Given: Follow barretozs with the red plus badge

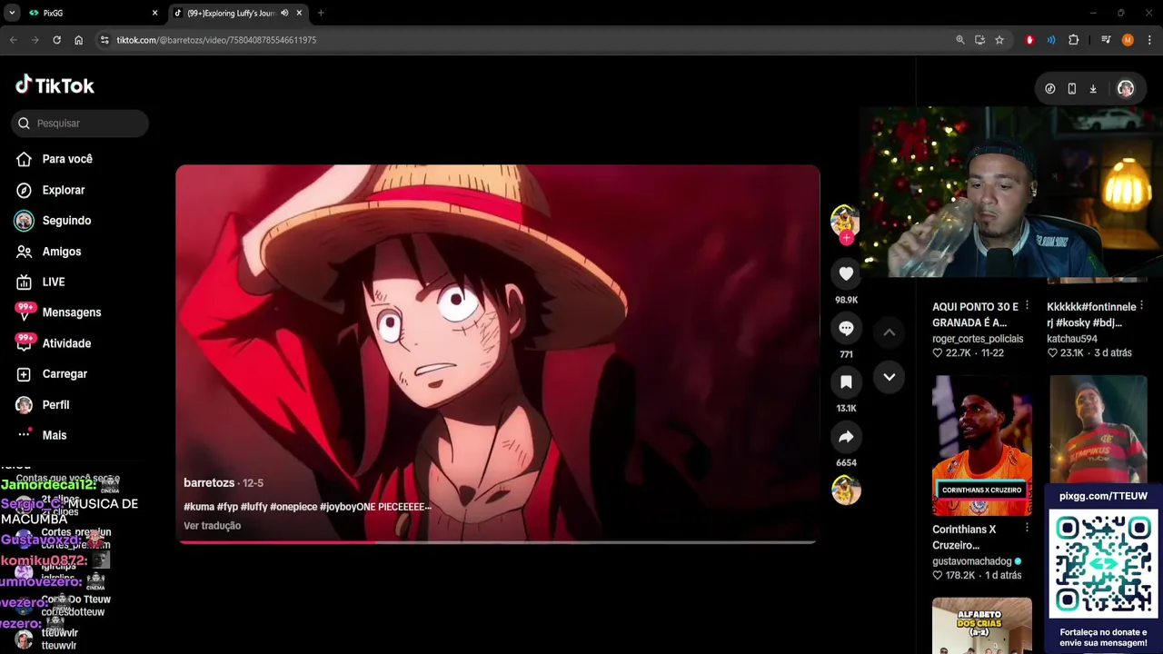Looking at the screenshot, I should [x=846, y=238].
